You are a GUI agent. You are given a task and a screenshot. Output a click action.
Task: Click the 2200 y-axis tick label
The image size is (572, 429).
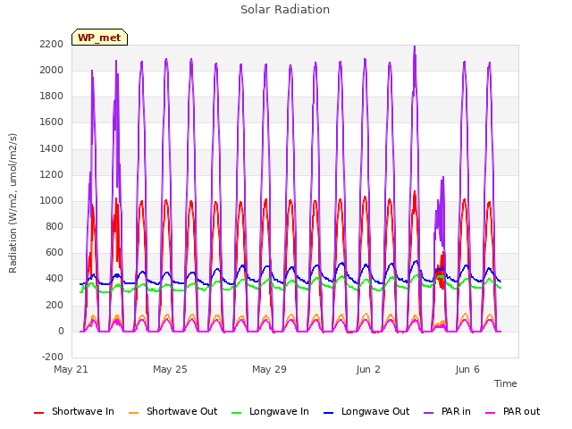coord(52,44)
